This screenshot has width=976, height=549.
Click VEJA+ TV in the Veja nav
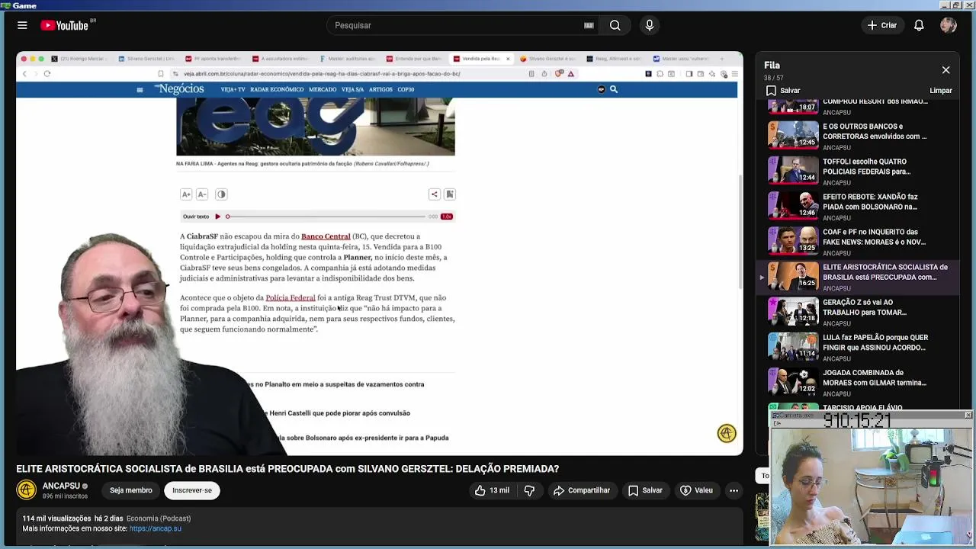[x=233, y=90]
